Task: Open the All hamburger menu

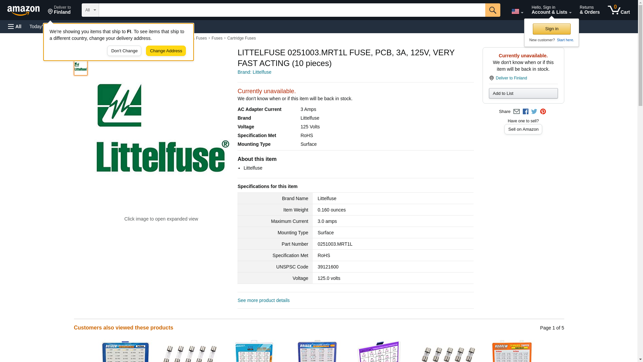Action: click(x=15, y=26)
